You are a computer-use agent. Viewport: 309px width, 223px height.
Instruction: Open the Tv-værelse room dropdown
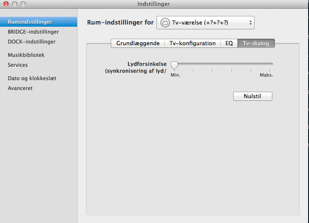point(205,22)
